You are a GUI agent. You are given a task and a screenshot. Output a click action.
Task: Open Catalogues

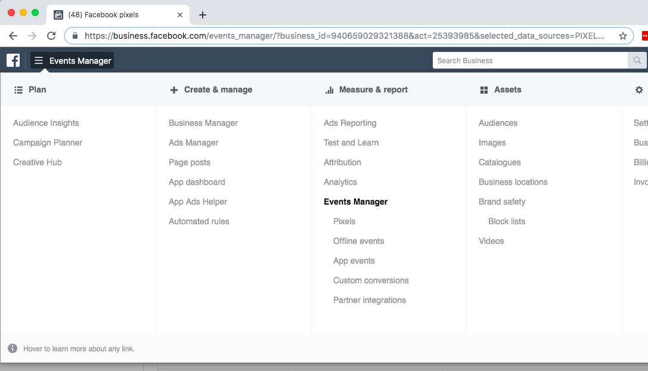tap(500, 162)
